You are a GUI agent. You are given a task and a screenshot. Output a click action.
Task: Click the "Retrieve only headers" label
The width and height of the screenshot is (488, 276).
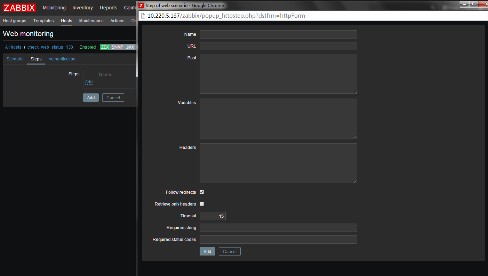[175, 204]
